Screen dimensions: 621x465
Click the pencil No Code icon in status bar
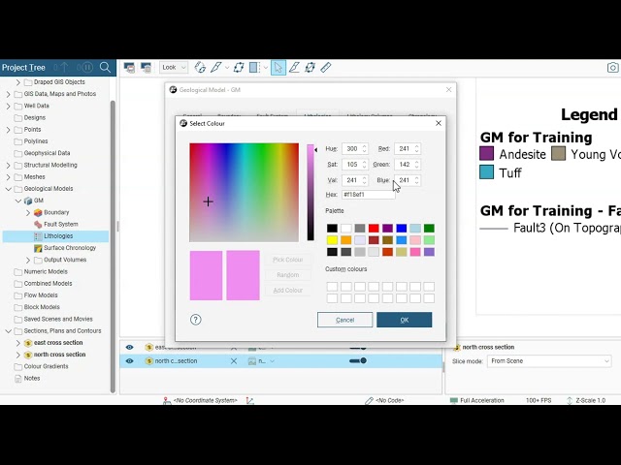pos(369,400)
